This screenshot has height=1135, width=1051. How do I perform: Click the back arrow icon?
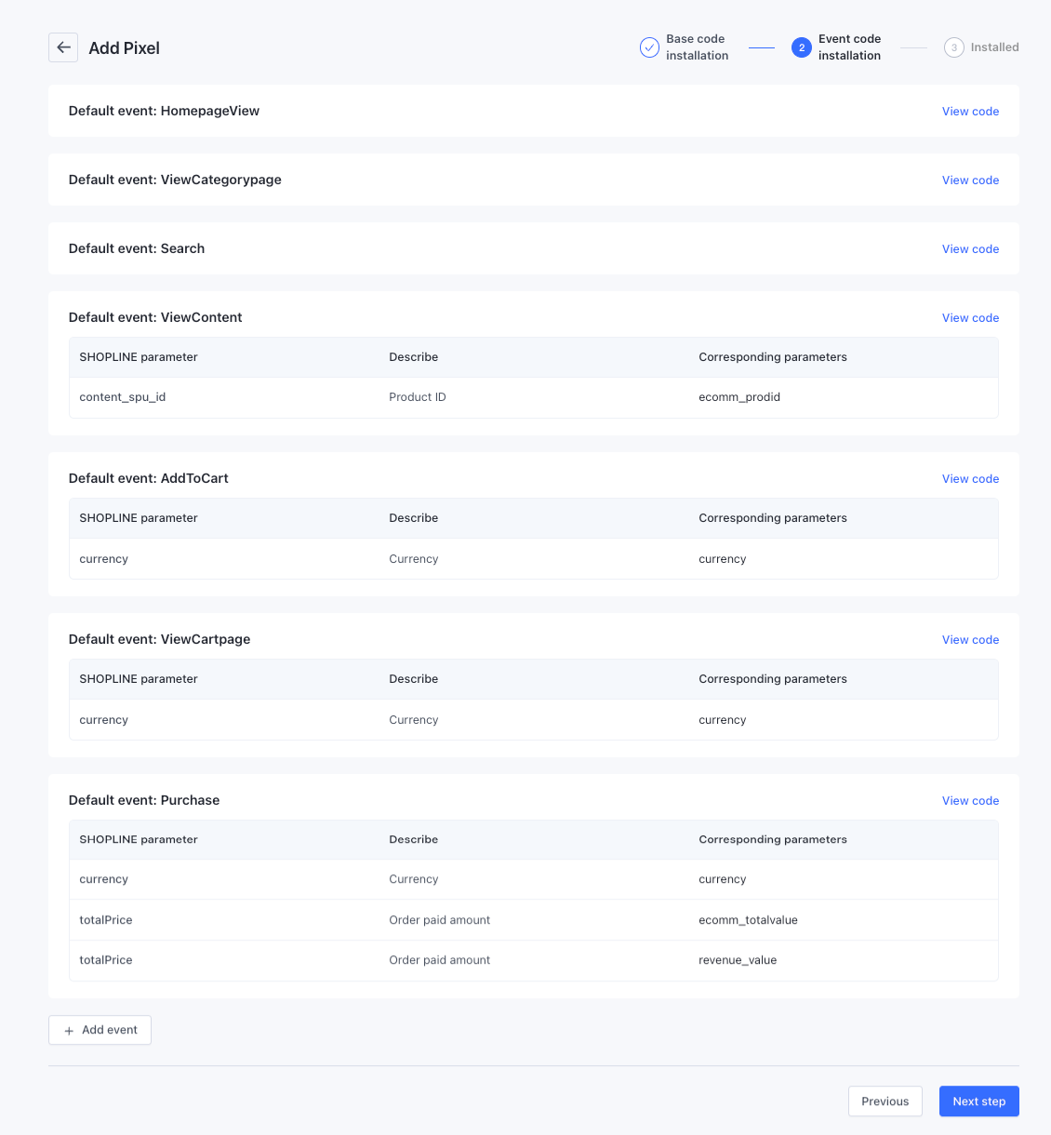63,47
